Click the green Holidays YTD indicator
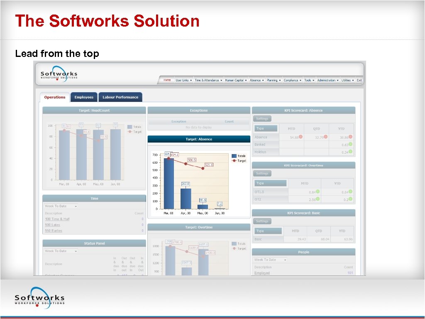 click(x=350, y=152)
